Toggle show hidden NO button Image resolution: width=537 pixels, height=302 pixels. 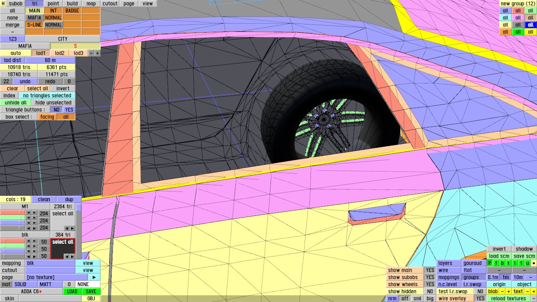(x=430, y=291)
